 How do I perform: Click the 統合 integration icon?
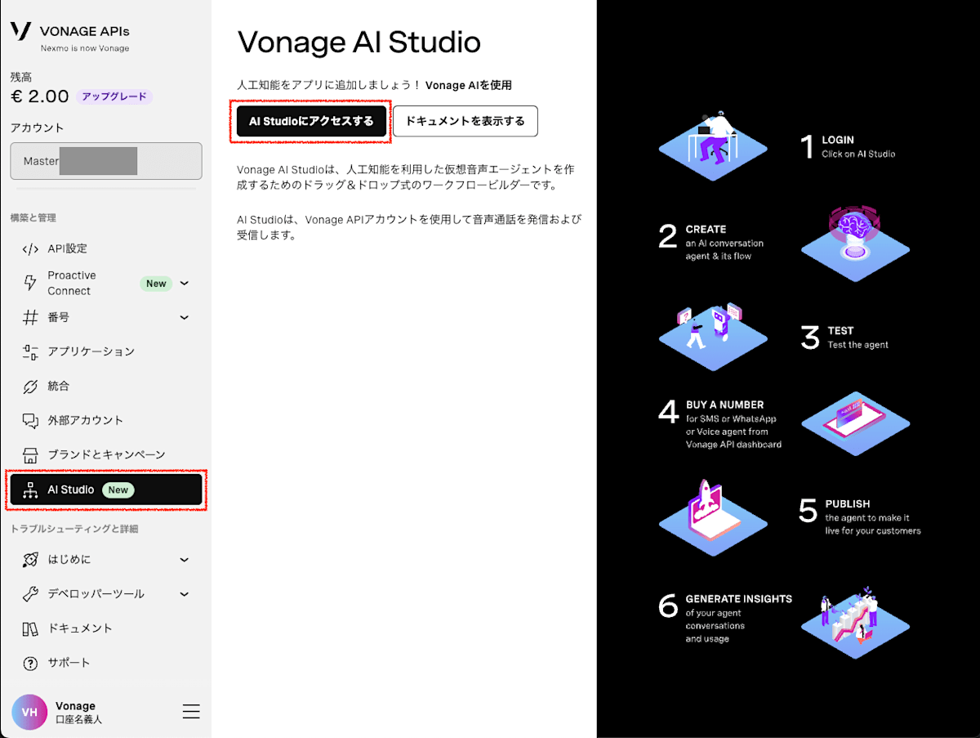(x=30, y=386)
